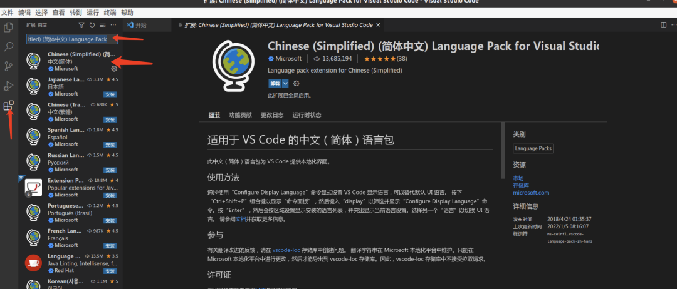Open the Extensions view icon
The width and height of the screenshot is (677, 289).
[8, 106]
